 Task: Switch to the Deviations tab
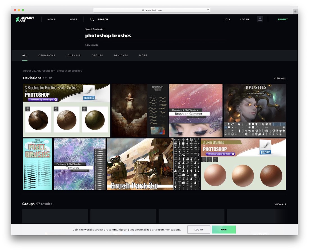tap(47, 56)
